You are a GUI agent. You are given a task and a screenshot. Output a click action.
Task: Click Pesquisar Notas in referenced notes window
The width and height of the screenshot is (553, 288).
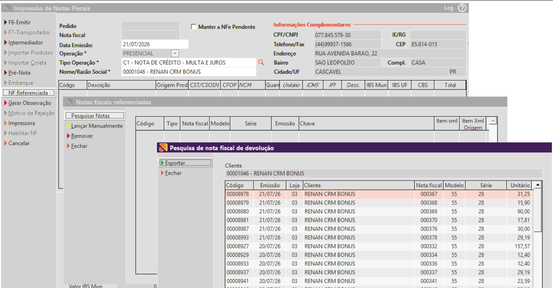pos(95,116)
